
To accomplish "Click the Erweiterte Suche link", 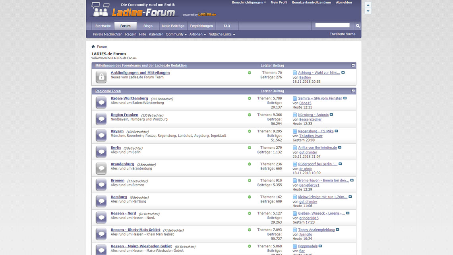I will (x=342, y=34).
